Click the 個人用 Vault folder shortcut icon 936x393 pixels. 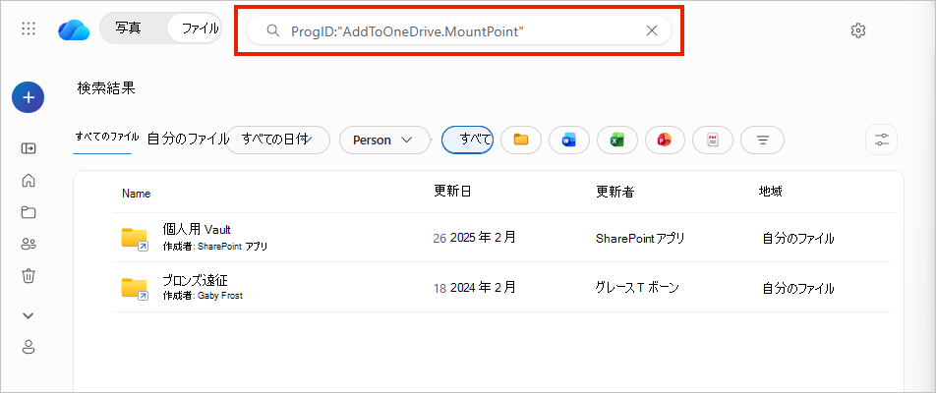pyautogui.click(x=135, y=239)
